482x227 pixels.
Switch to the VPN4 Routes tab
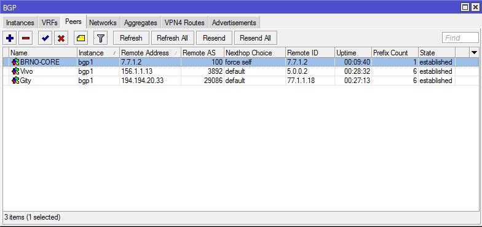point(184,23)
